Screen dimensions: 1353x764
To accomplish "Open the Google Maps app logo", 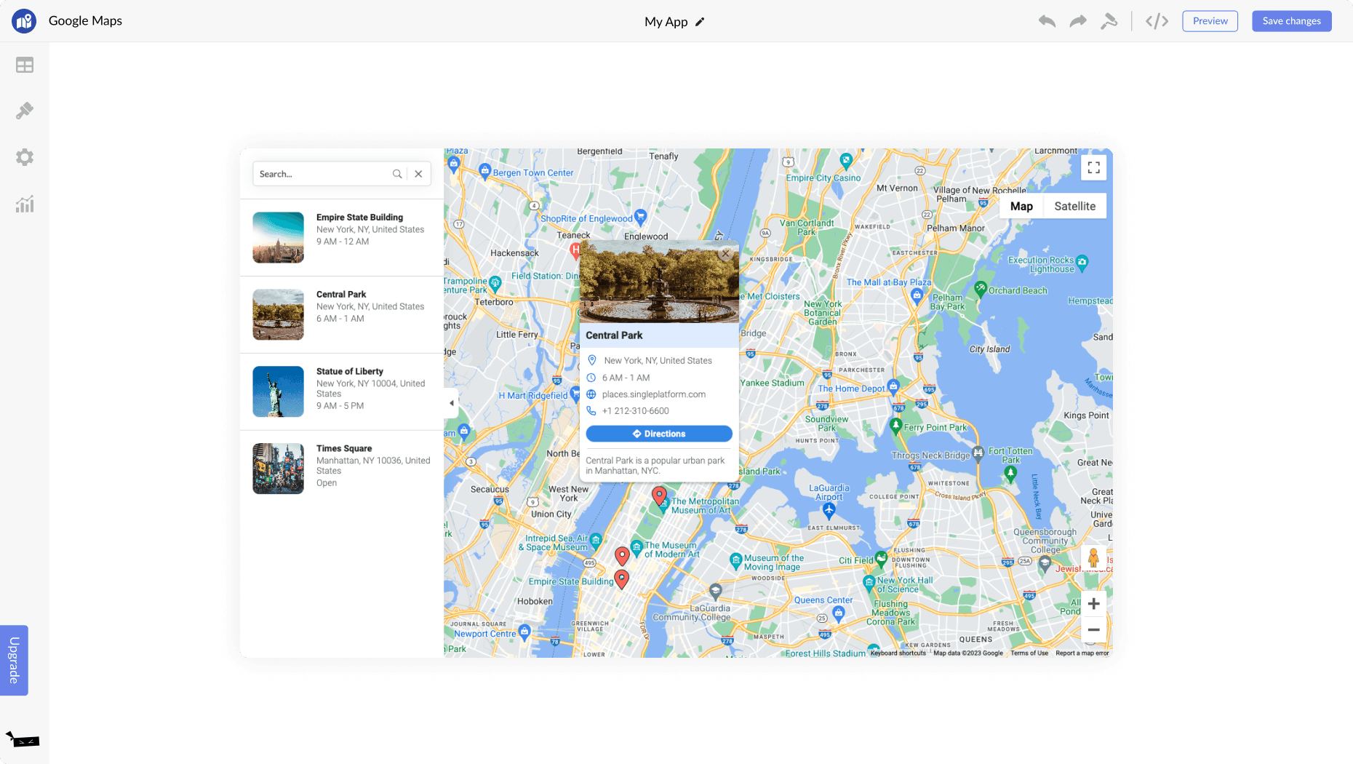I will [24, 21].
